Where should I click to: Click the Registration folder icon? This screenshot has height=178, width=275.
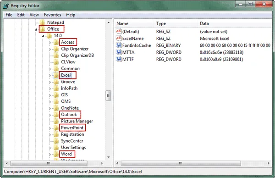click(56, 134)
